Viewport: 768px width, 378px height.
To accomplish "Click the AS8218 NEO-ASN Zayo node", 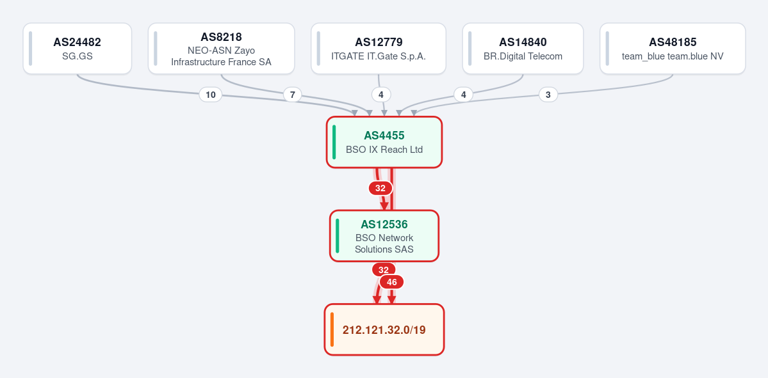I will 222,49.
